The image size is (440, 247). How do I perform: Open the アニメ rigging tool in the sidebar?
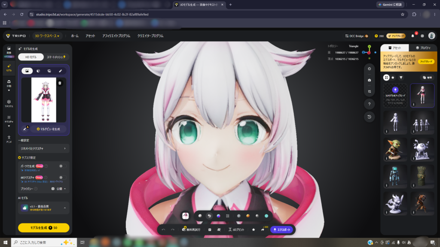coord(9,139)
